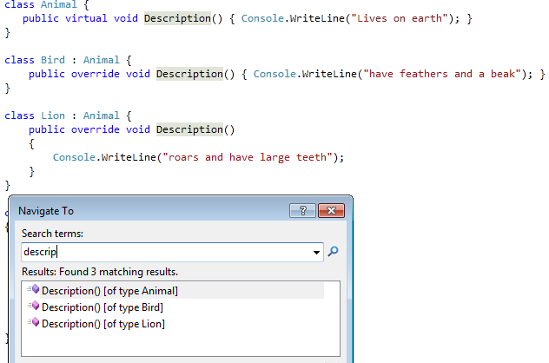Screen dimensions: 549x363
Task: Click the virtual keyword in Animal
Action: (x=86, y=18)
